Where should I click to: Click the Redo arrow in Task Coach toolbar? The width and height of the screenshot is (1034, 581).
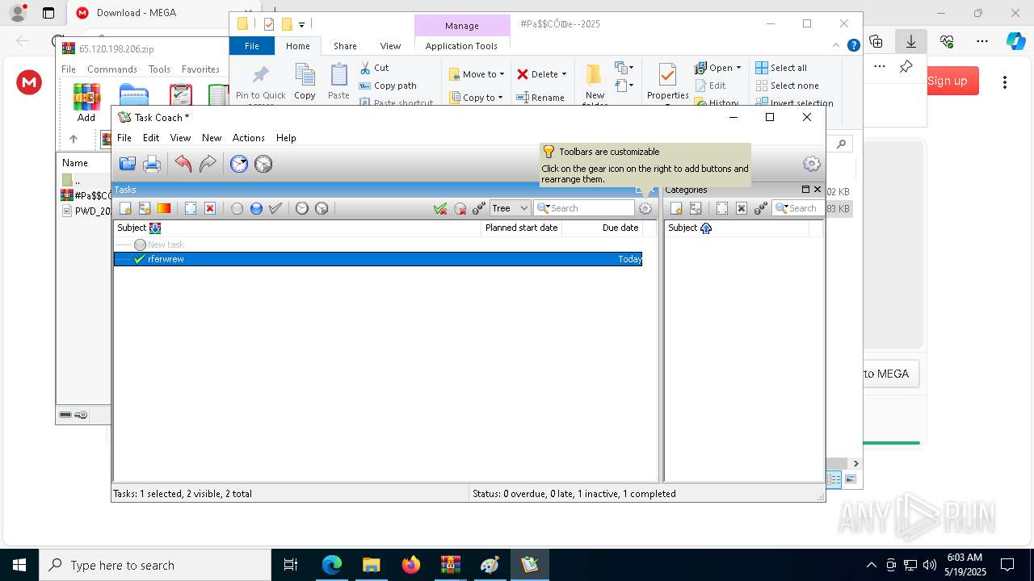(208, 164)
